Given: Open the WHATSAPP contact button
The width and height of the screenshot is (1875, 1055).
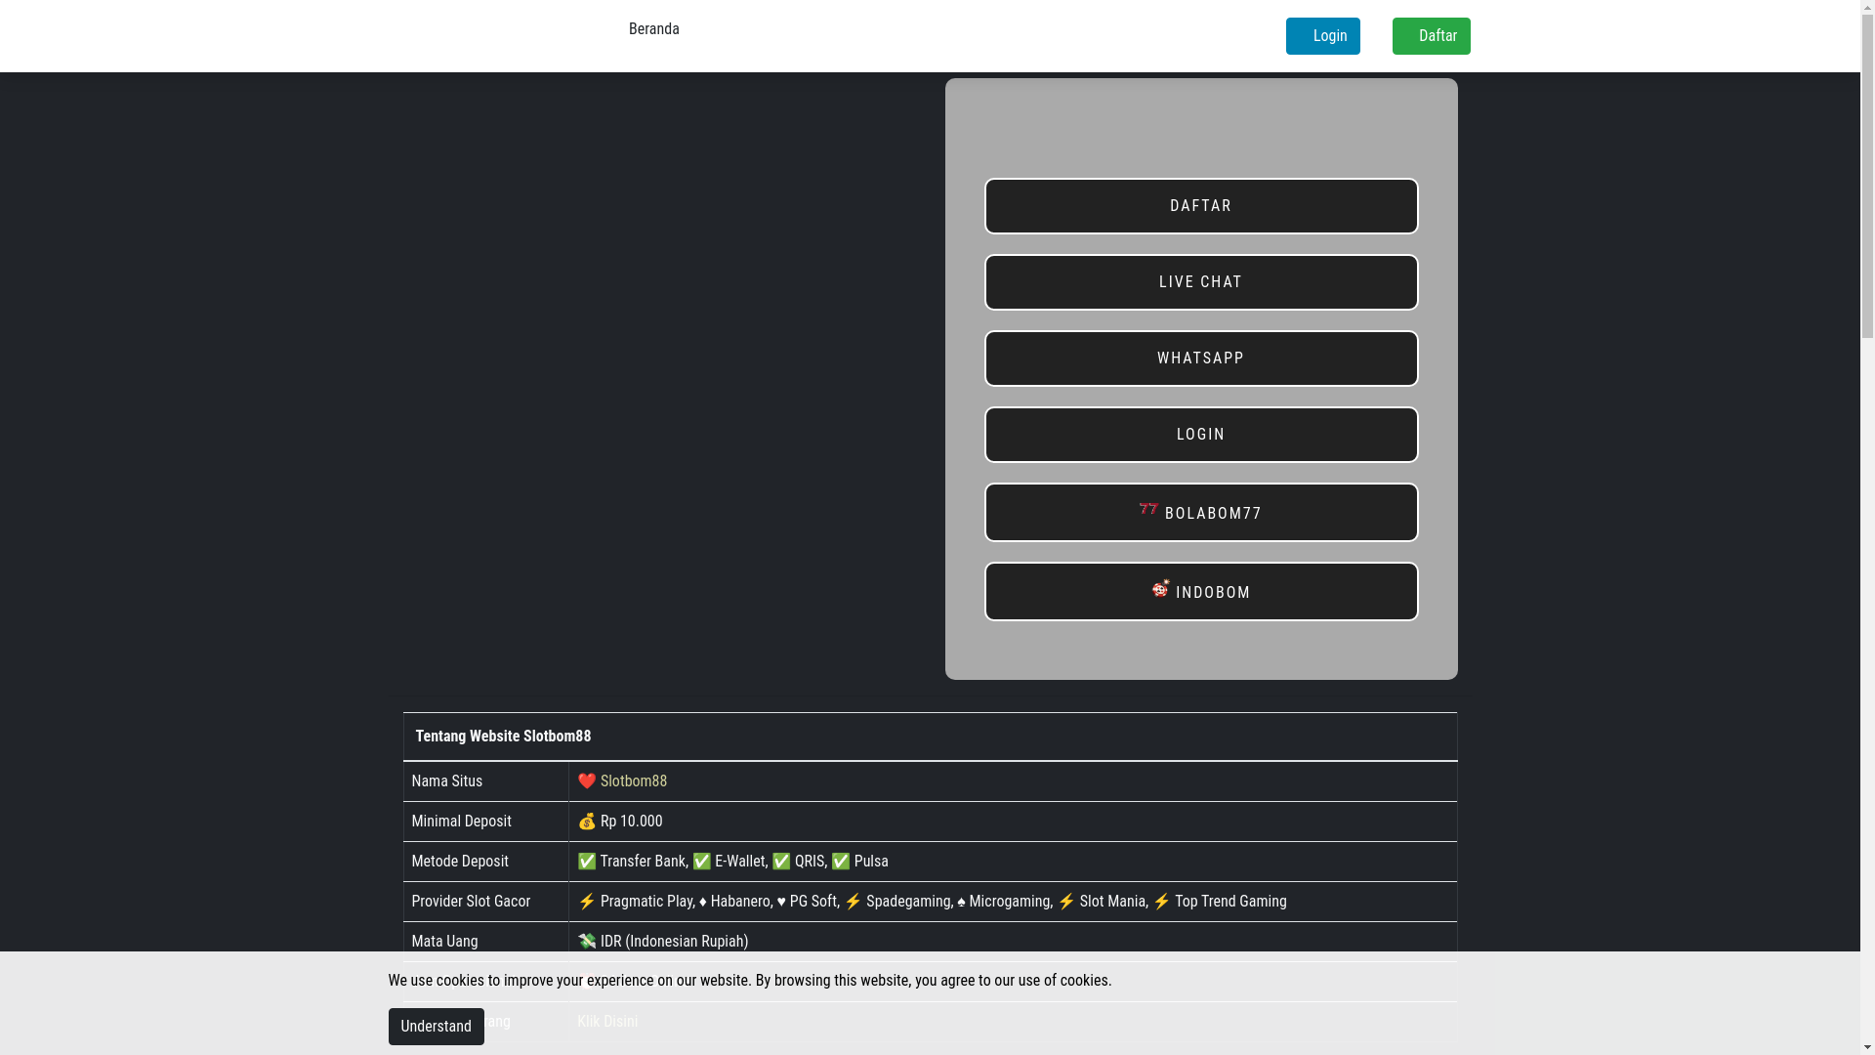Looking at the screenshot, I should click(1200, 359).
